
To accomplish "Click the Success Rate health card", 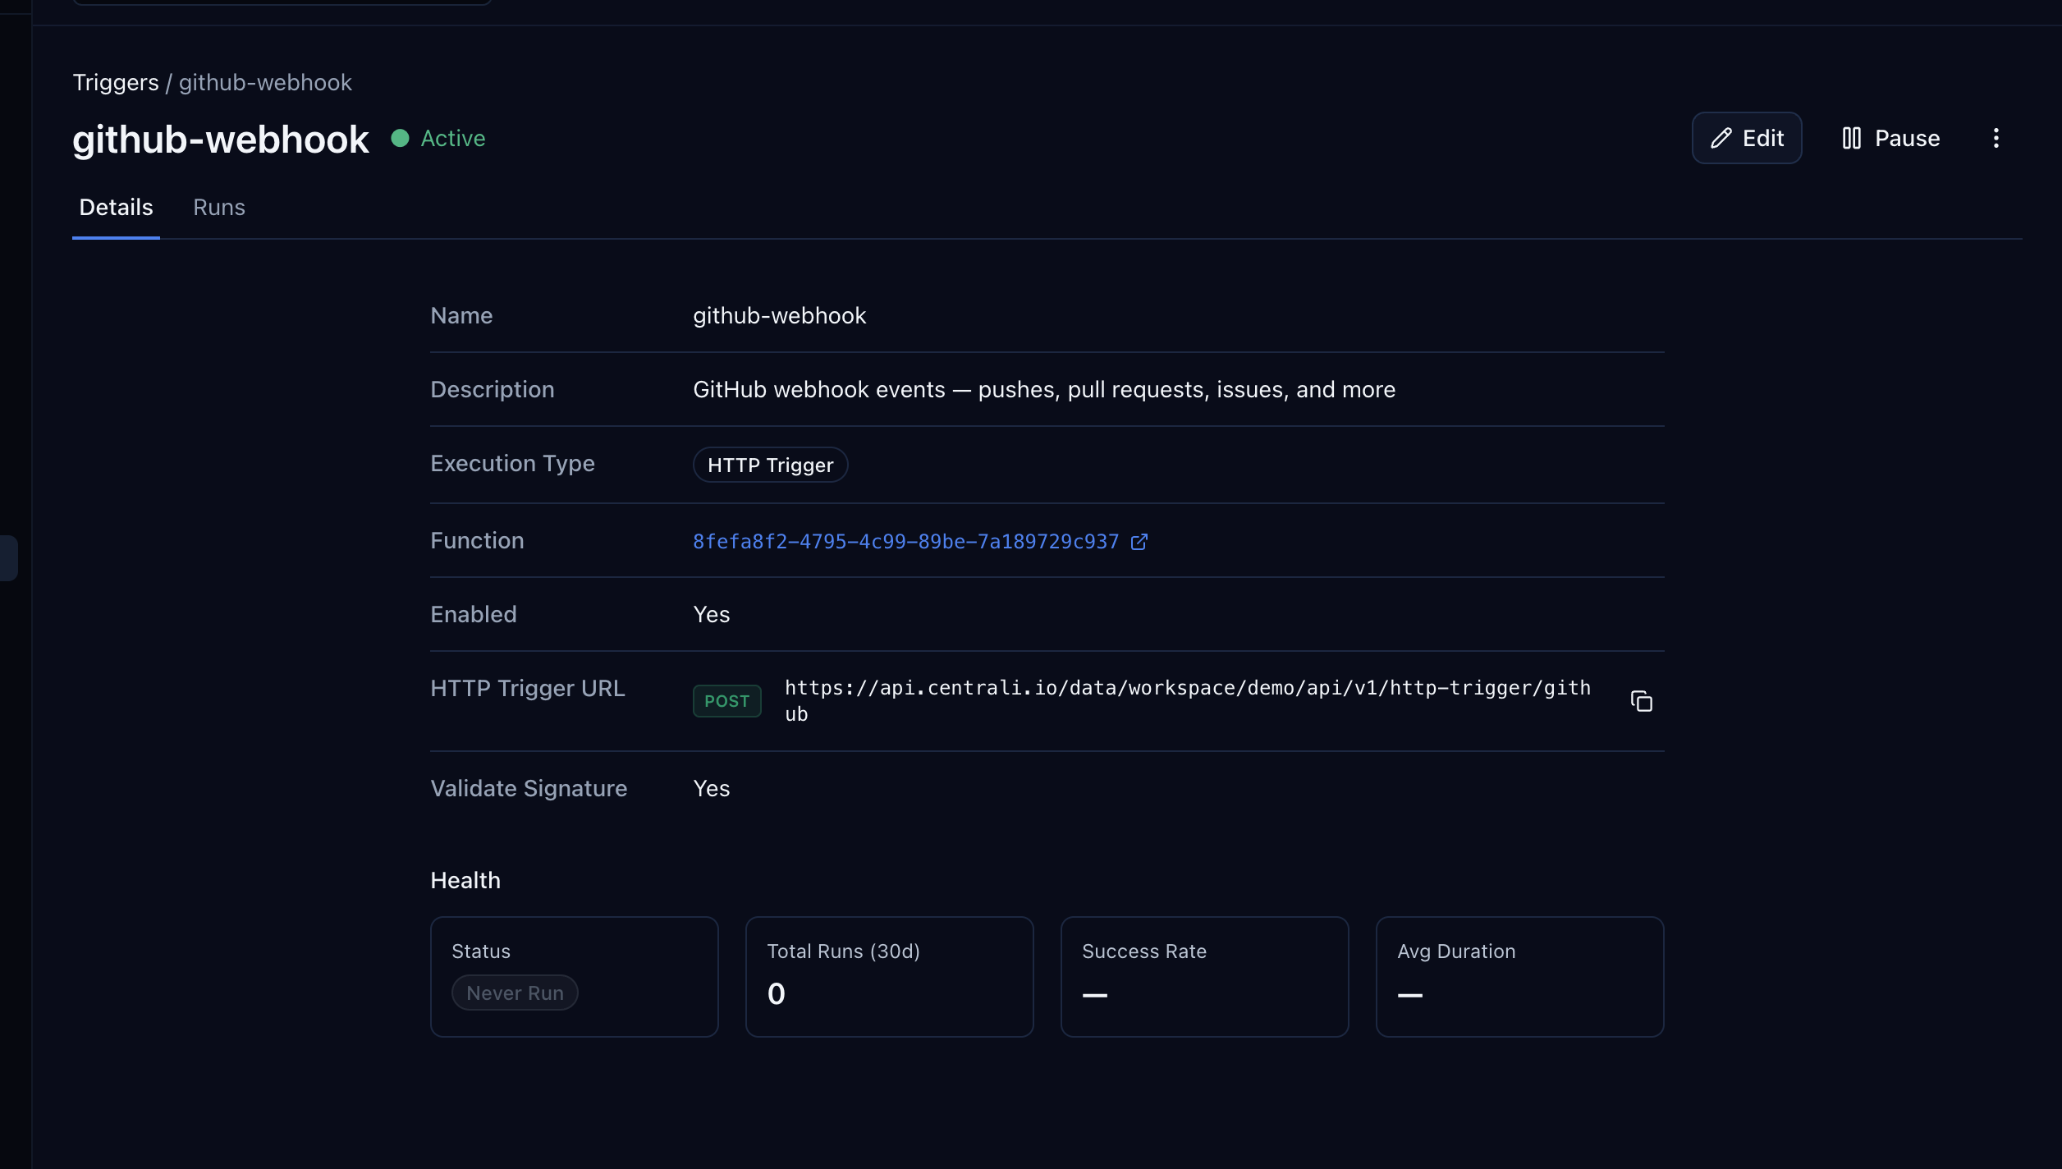I will 1203,976.
